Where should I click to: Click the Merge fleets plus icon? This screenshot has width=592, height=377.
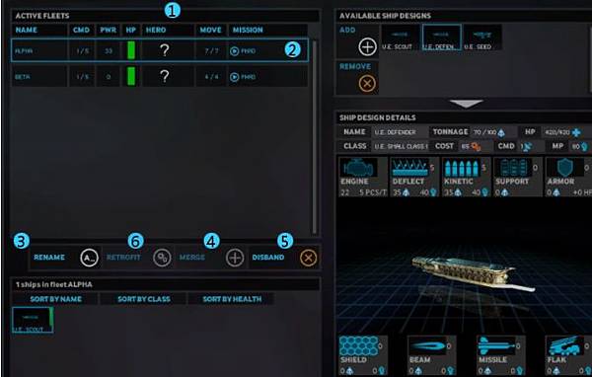point(235,258)
